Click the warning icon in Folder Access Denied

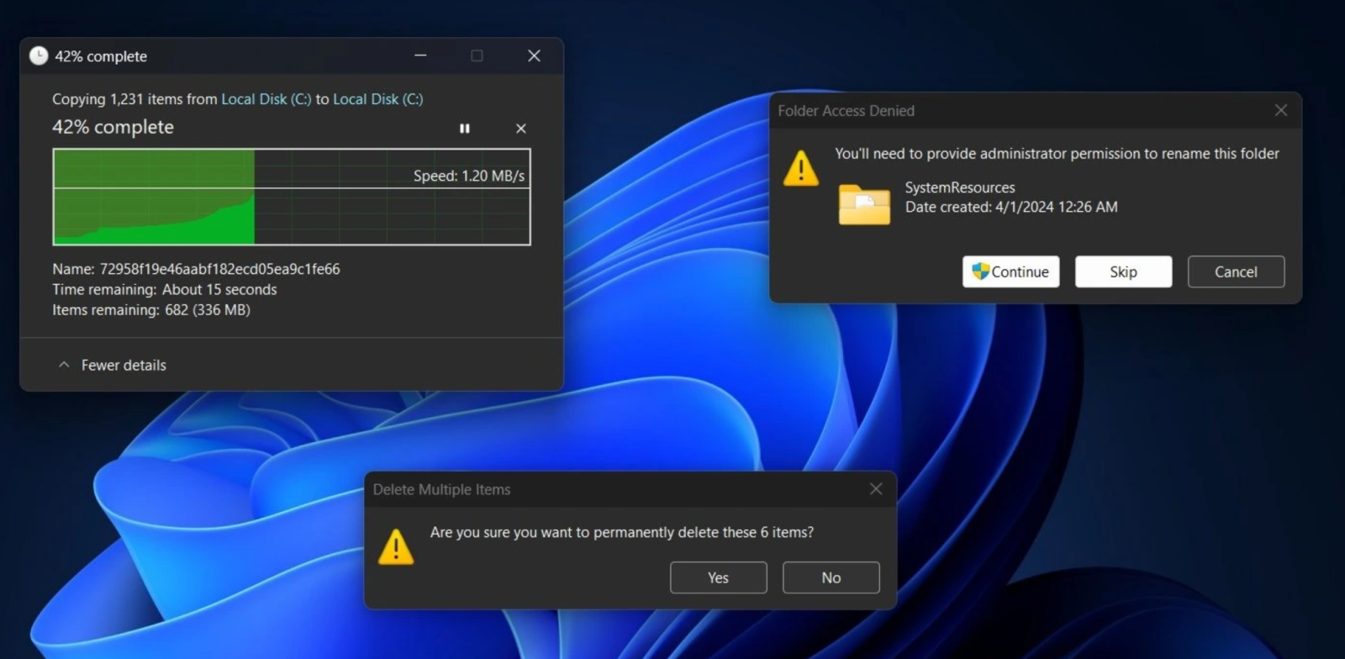pyautogui.click(x=801, y=167)
